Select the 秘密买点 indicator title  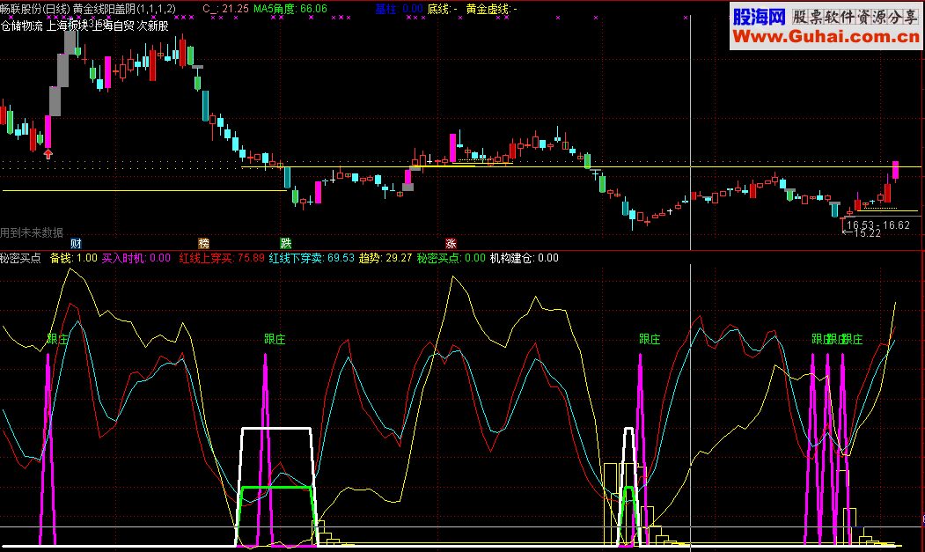pos(20,258)
